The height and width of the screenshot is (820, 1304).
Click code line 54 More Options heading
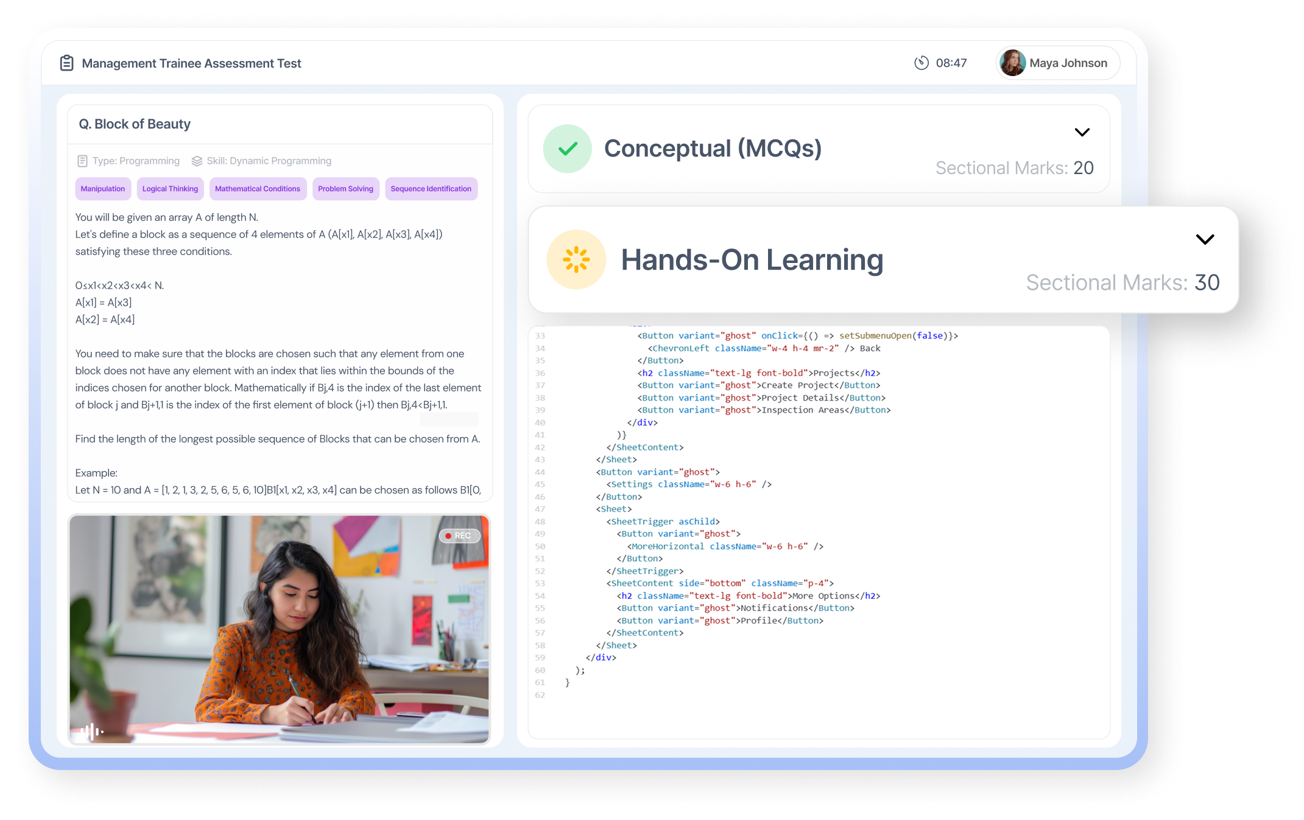[749, 596]
